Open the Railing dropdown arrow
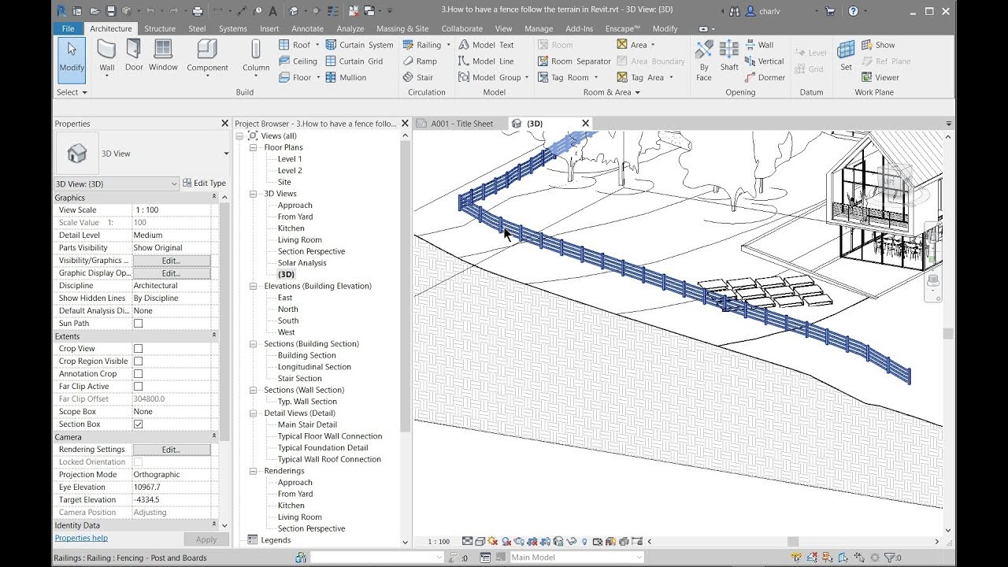This screenshot has height=567, width=1008. [x=448, y=45]
